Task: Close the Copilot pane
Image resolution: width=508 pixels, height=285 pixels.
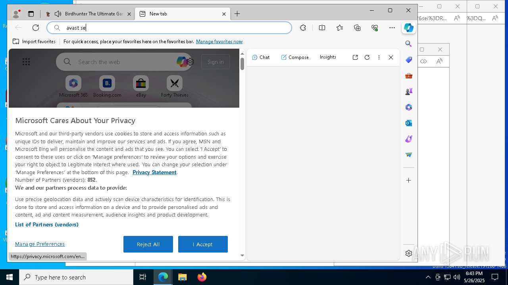Action: pyautogui.click(x=391, y=57)
